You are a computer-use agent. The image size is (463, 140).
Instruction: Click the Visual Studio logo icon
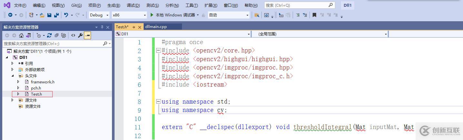click(7, 5)
